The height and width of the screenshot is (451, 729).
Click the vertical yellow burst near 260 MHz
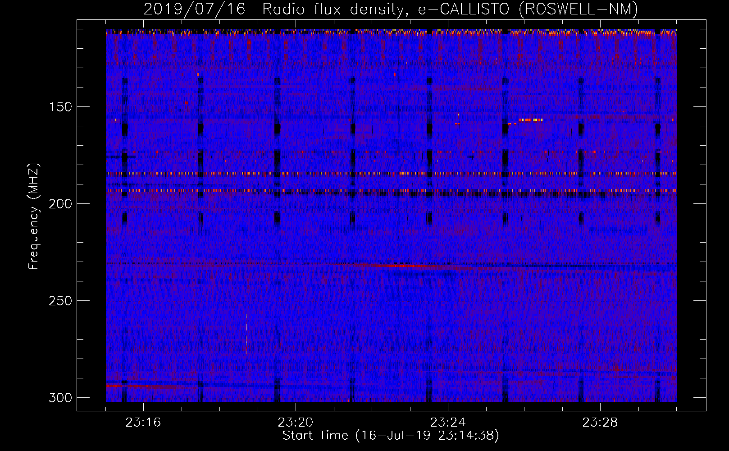click(246, 334)
